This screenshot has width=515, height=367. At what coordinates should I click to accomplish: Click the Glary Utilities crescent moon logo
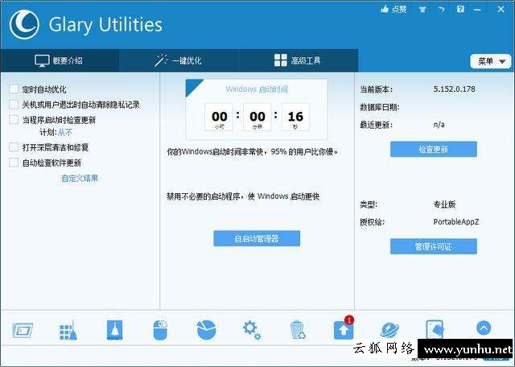point(24,25)
